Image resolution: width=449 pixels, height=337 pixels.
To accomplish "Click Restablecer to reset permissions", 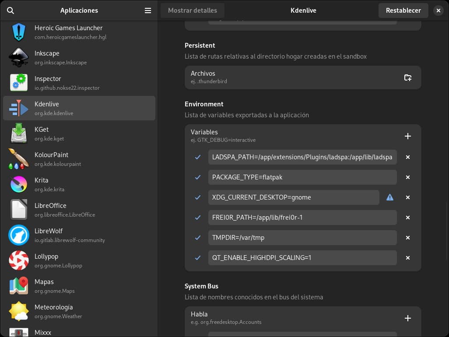I will click(403, 11).
